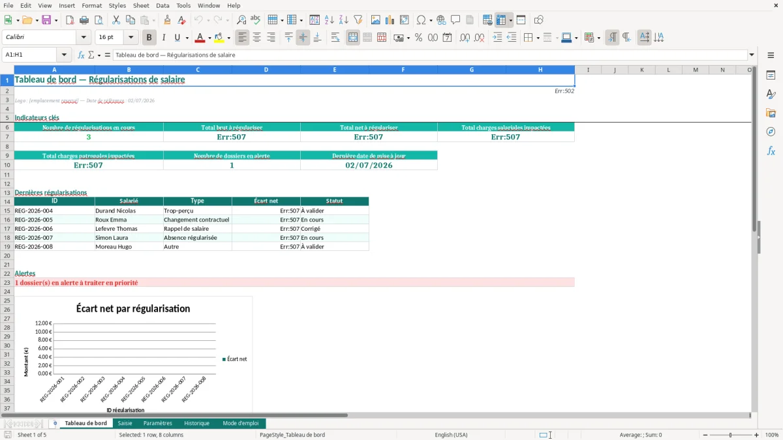Toggle Freeze Rows and Columns

pyautogui.click(x=500, y=20)
